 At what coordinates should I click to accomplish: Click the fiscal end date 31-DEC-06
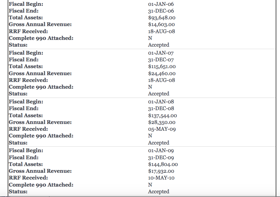click(x=161, y=11)
